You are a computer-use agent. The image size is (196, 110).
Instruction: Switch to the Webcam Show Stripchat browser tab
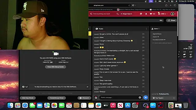pyautogui.click(x=131, y=9)
